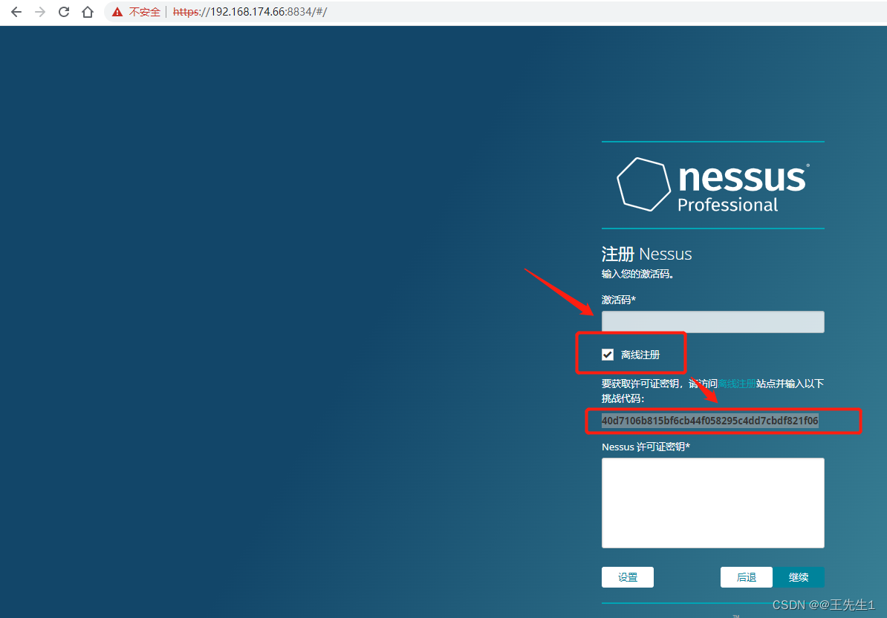Click the Nessus hexagon logo

pyautogui.click(x=642, y=183)
